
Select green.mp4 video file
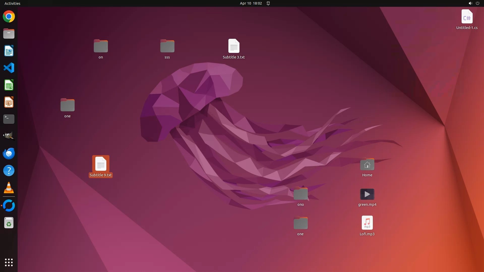(x=367, y=194)
